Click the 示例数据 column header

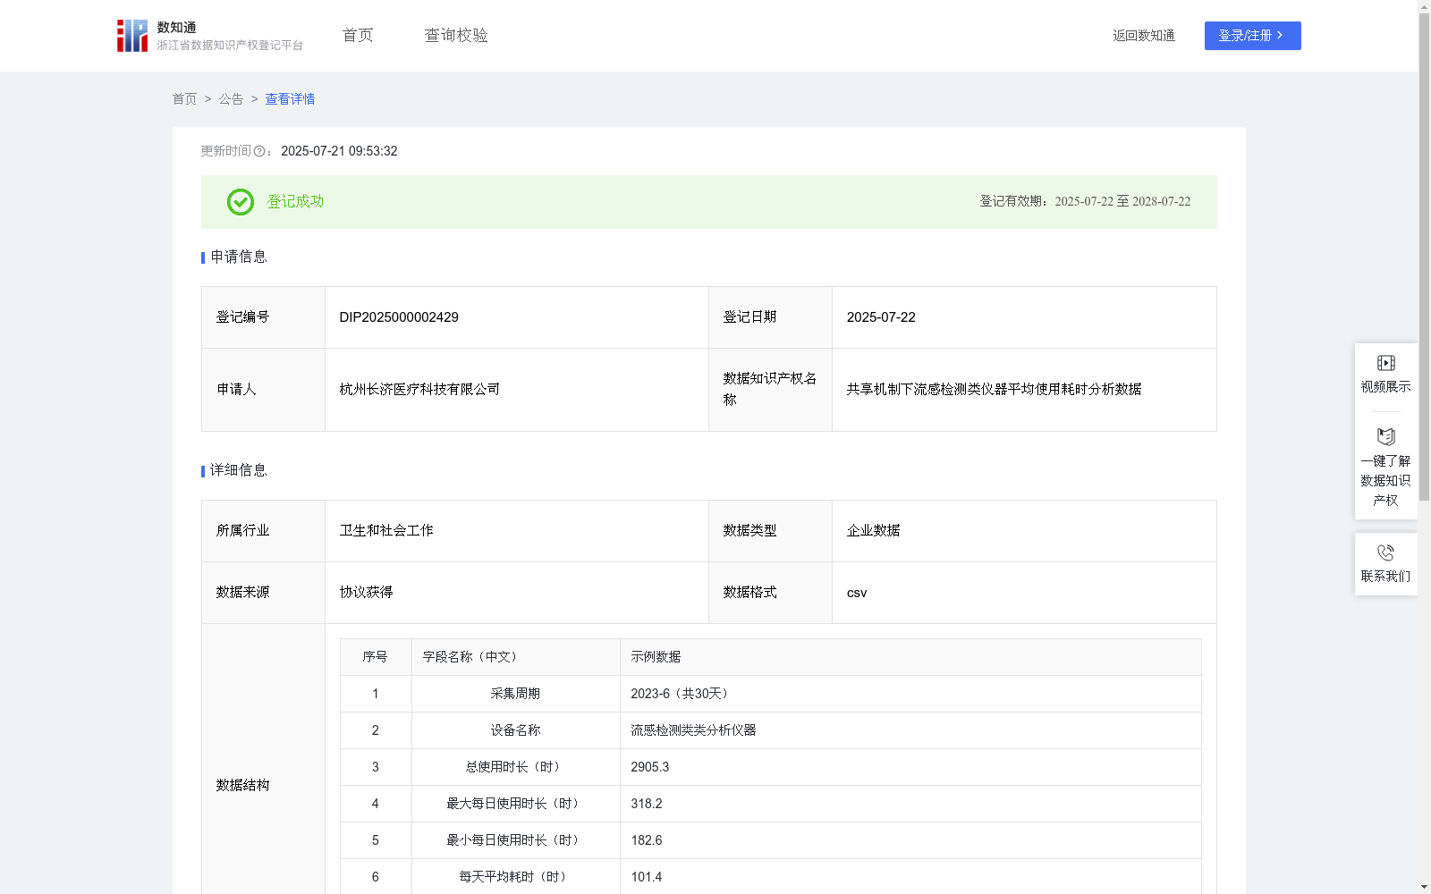(x=910, y=657)
